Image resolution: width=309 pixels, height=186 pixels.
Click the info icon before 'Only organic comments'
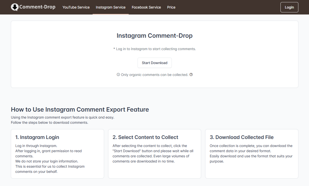point(118,75)
